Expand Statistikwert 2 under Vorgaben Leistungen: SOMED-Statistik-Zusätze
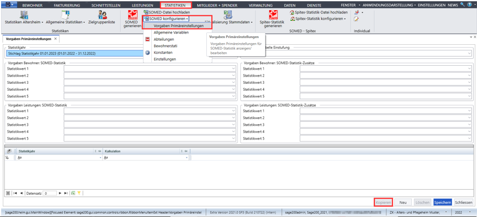Viewport: 477px width, 217px height. click(x=470, y=117)
